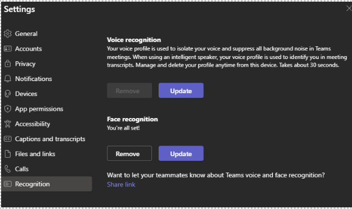The width and height of the screenshot is (352, 209).
Task: Click the Calls phone icon
Action: click(8, 169)
